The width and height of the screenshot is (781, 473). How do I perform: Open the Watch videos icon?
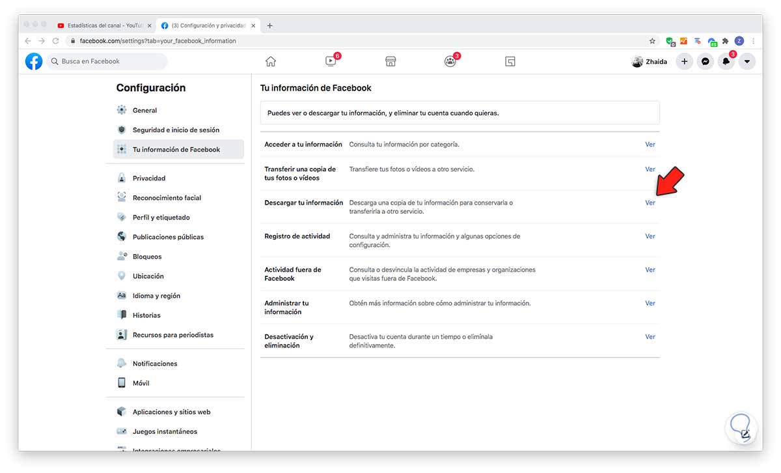click(x=331, y=61)
